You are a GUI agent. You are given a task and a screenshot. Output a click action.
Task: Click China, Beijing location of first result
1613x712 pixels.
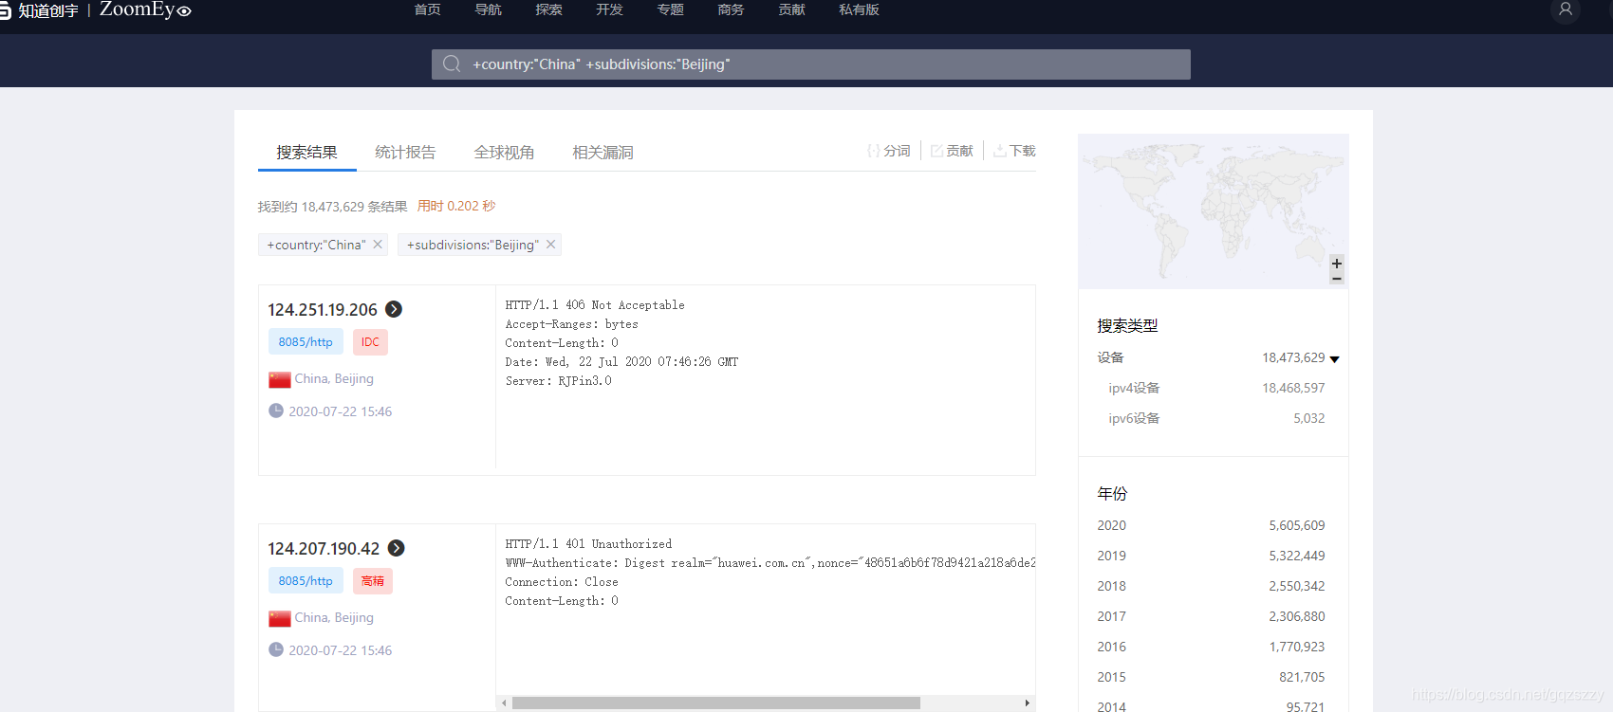click(x=334, y=378)
